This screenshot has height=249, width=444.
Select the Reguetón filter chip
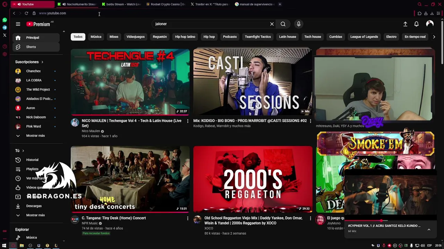pos(160,37)
